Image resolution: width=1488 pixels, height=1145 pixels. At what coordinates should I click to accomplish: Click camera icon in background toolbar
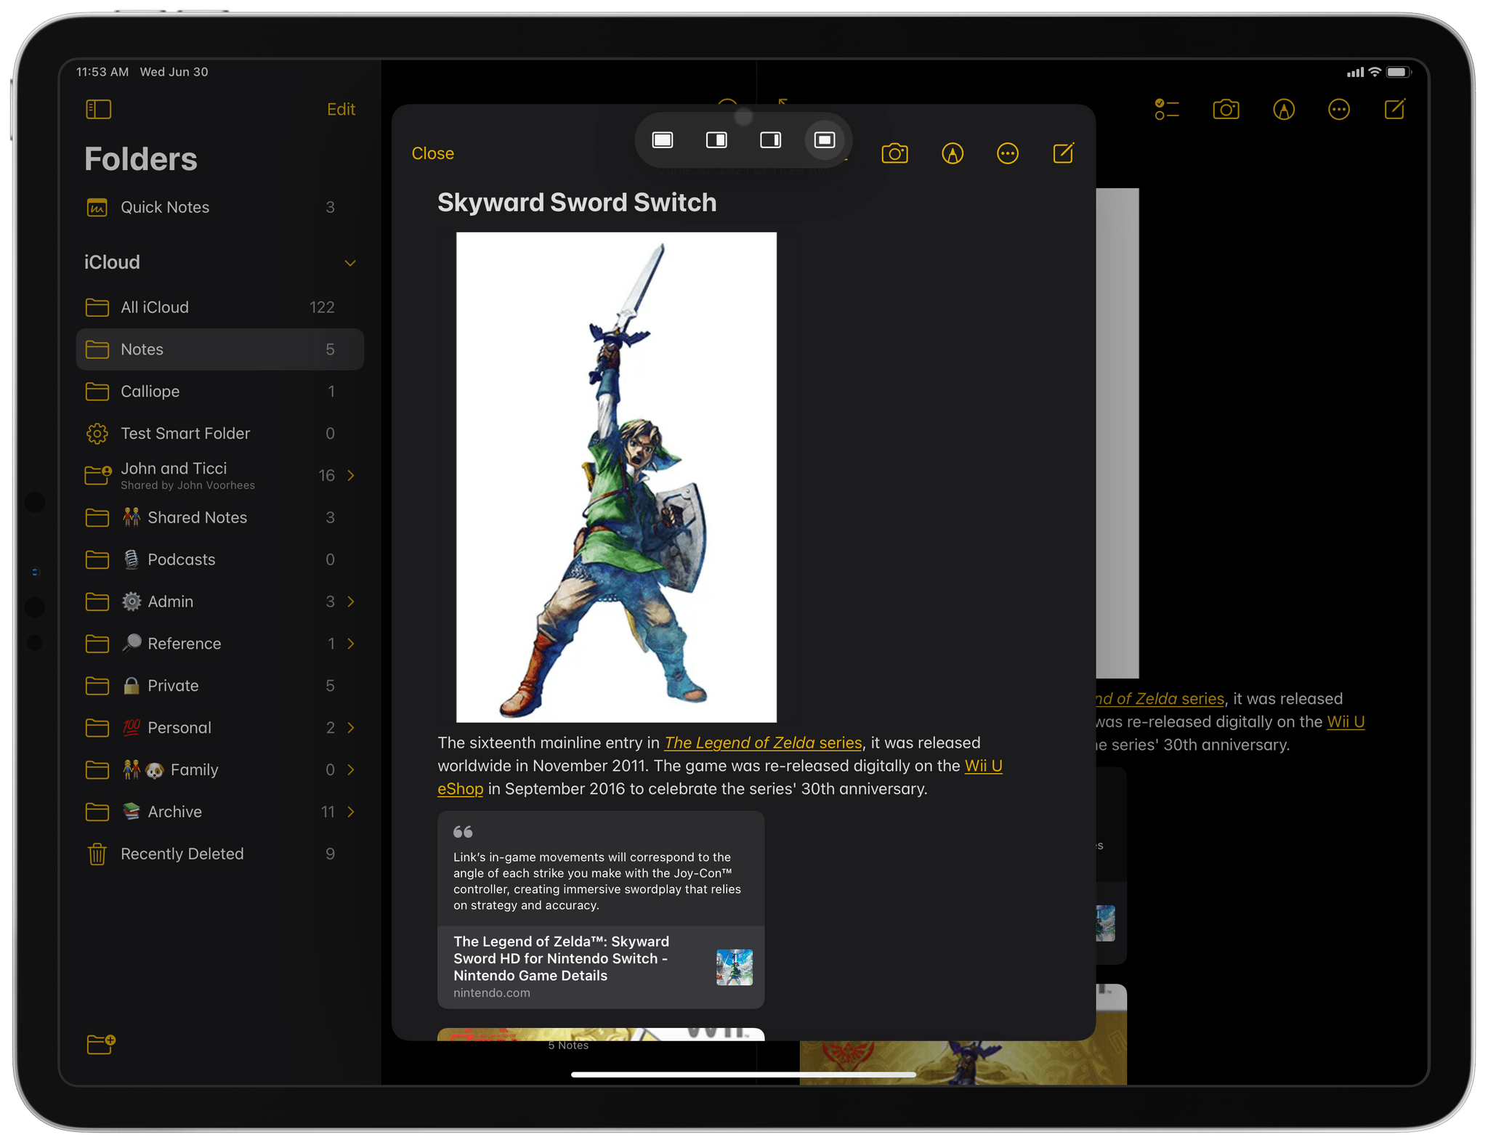point(1226,110)
